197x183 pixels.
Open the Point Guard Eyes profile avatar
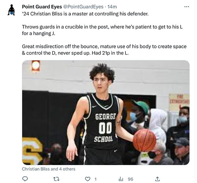[x=11, y=10]
